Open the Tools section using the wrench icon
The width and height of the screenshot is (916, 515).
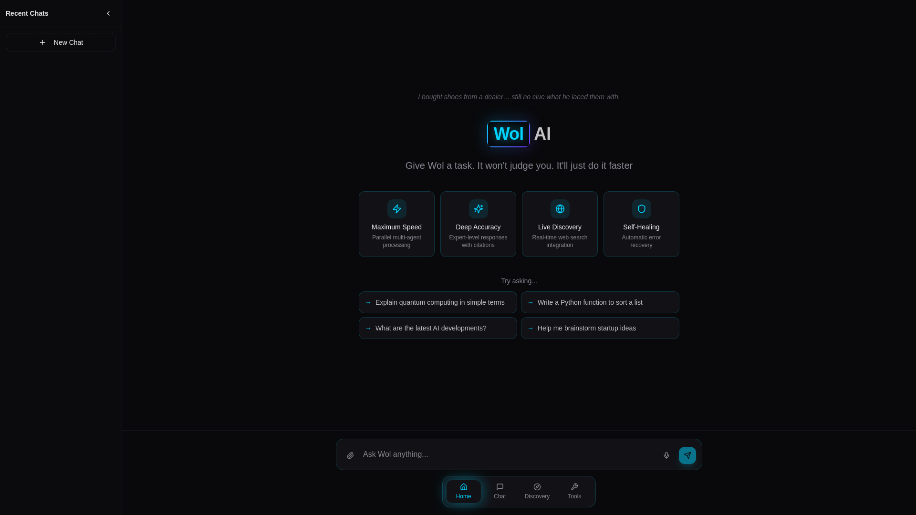[x=574, y=491]
